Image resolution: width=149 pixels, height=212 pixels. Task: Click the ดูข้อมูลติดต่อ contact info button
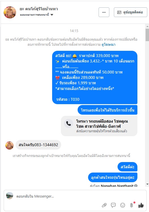(131, 12)
